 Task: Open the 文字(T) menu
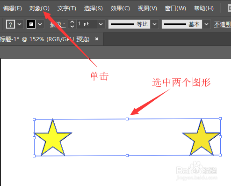[x=67, y=8]
